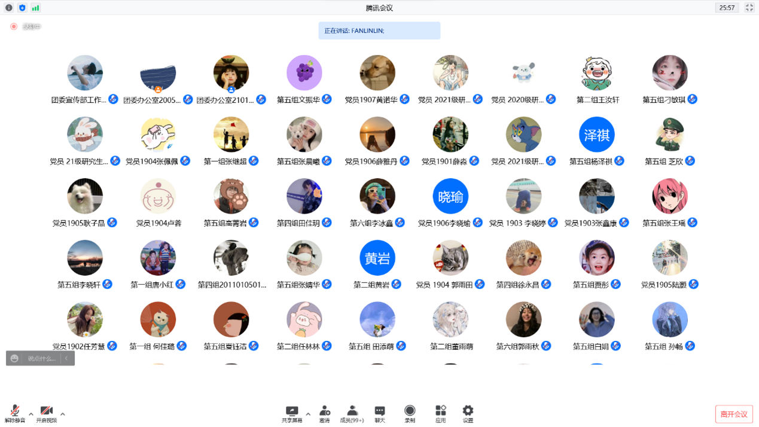Viewport: 759px width, 427px height.
Task: Click the 说点什么 chat input field
Action: coord(41,358)
